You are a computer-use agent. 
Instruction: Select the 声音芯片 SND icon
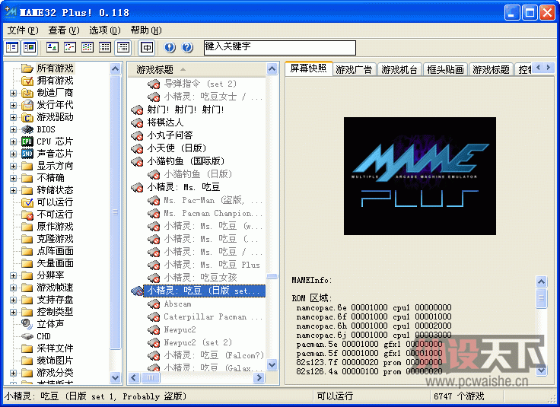27,154
